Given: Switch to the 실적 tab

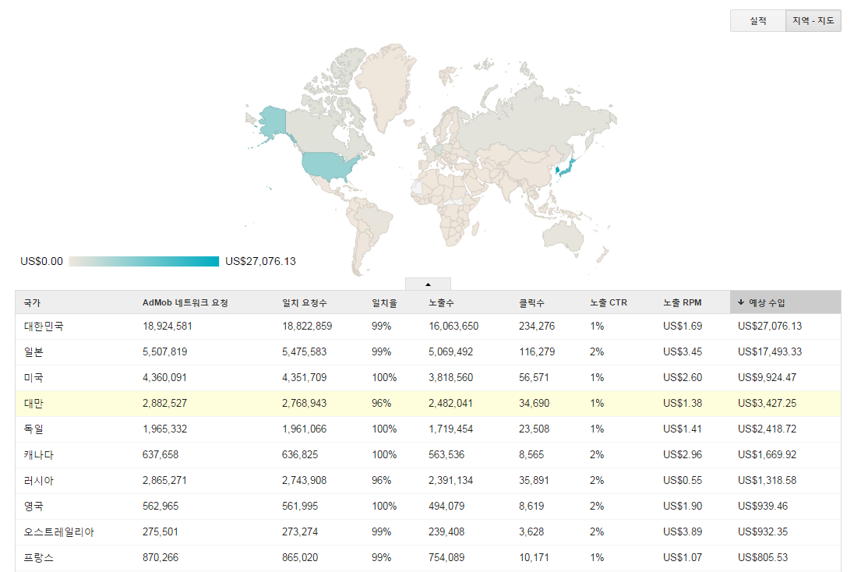Looking at the screenshot, I should pos(757,21).
